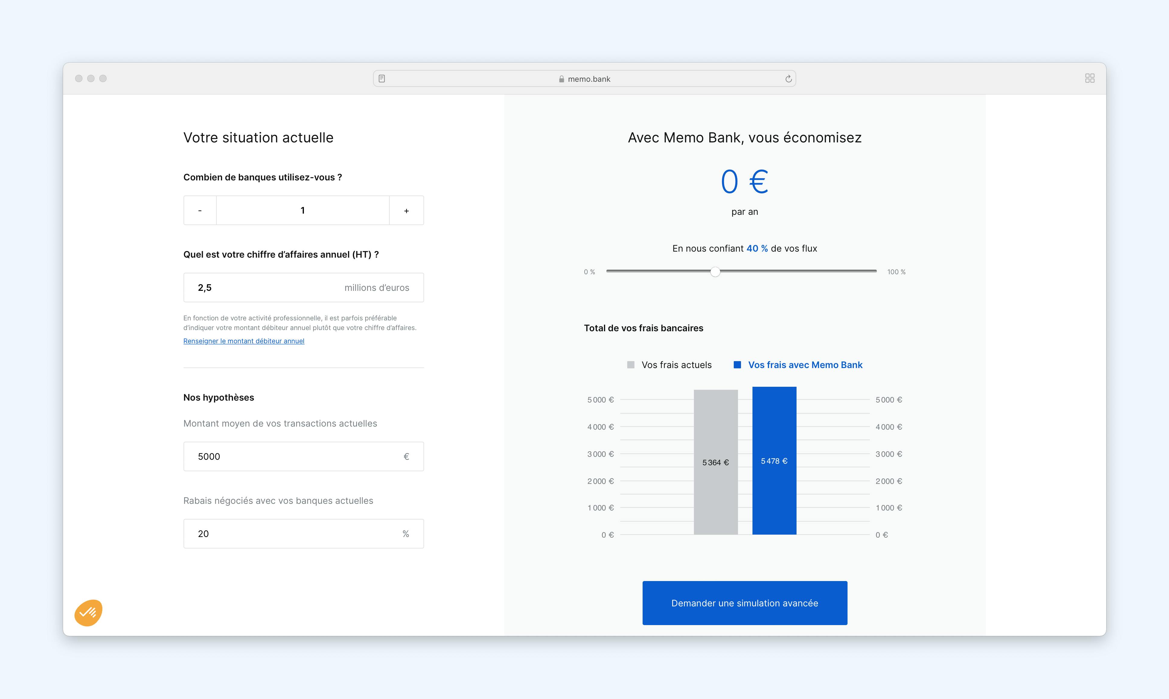Click the 'Vos frais avec Memo Bank' legend label
The width and height of the screenshot is (1169, 699).
click(x=805, y=365)
